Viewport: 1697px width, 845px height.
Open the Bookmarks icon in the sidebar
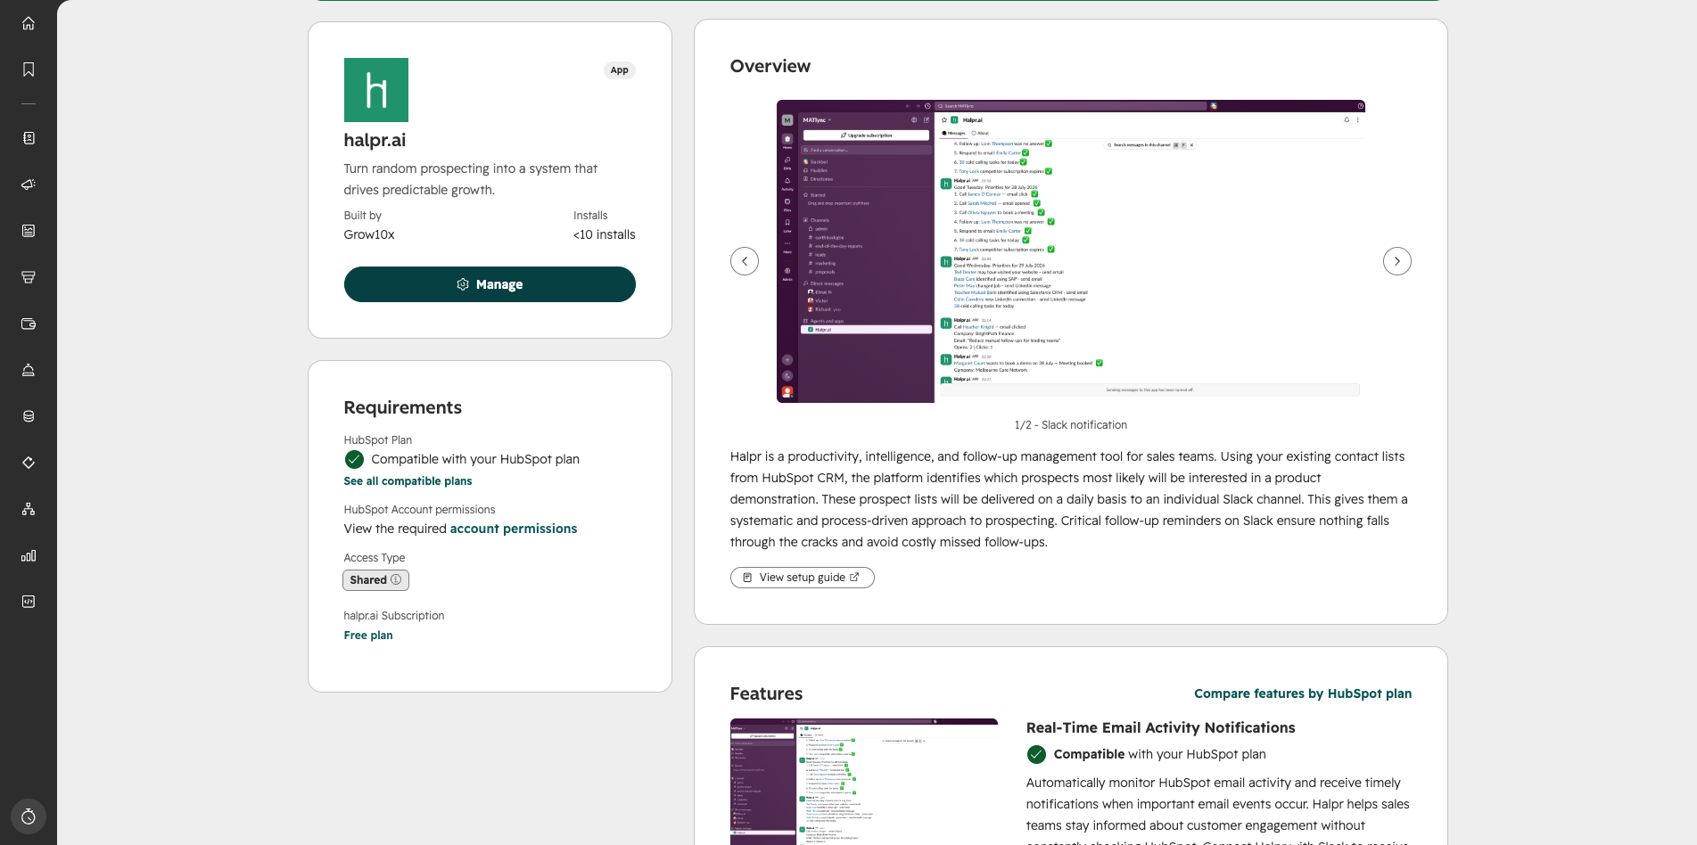click(x=29, y=70)
